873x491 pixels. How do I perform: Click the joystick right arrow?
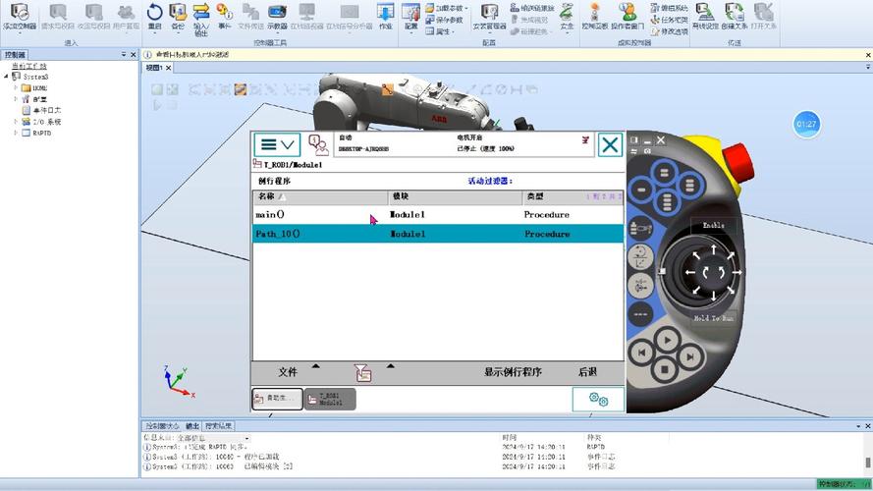[737, 272]
